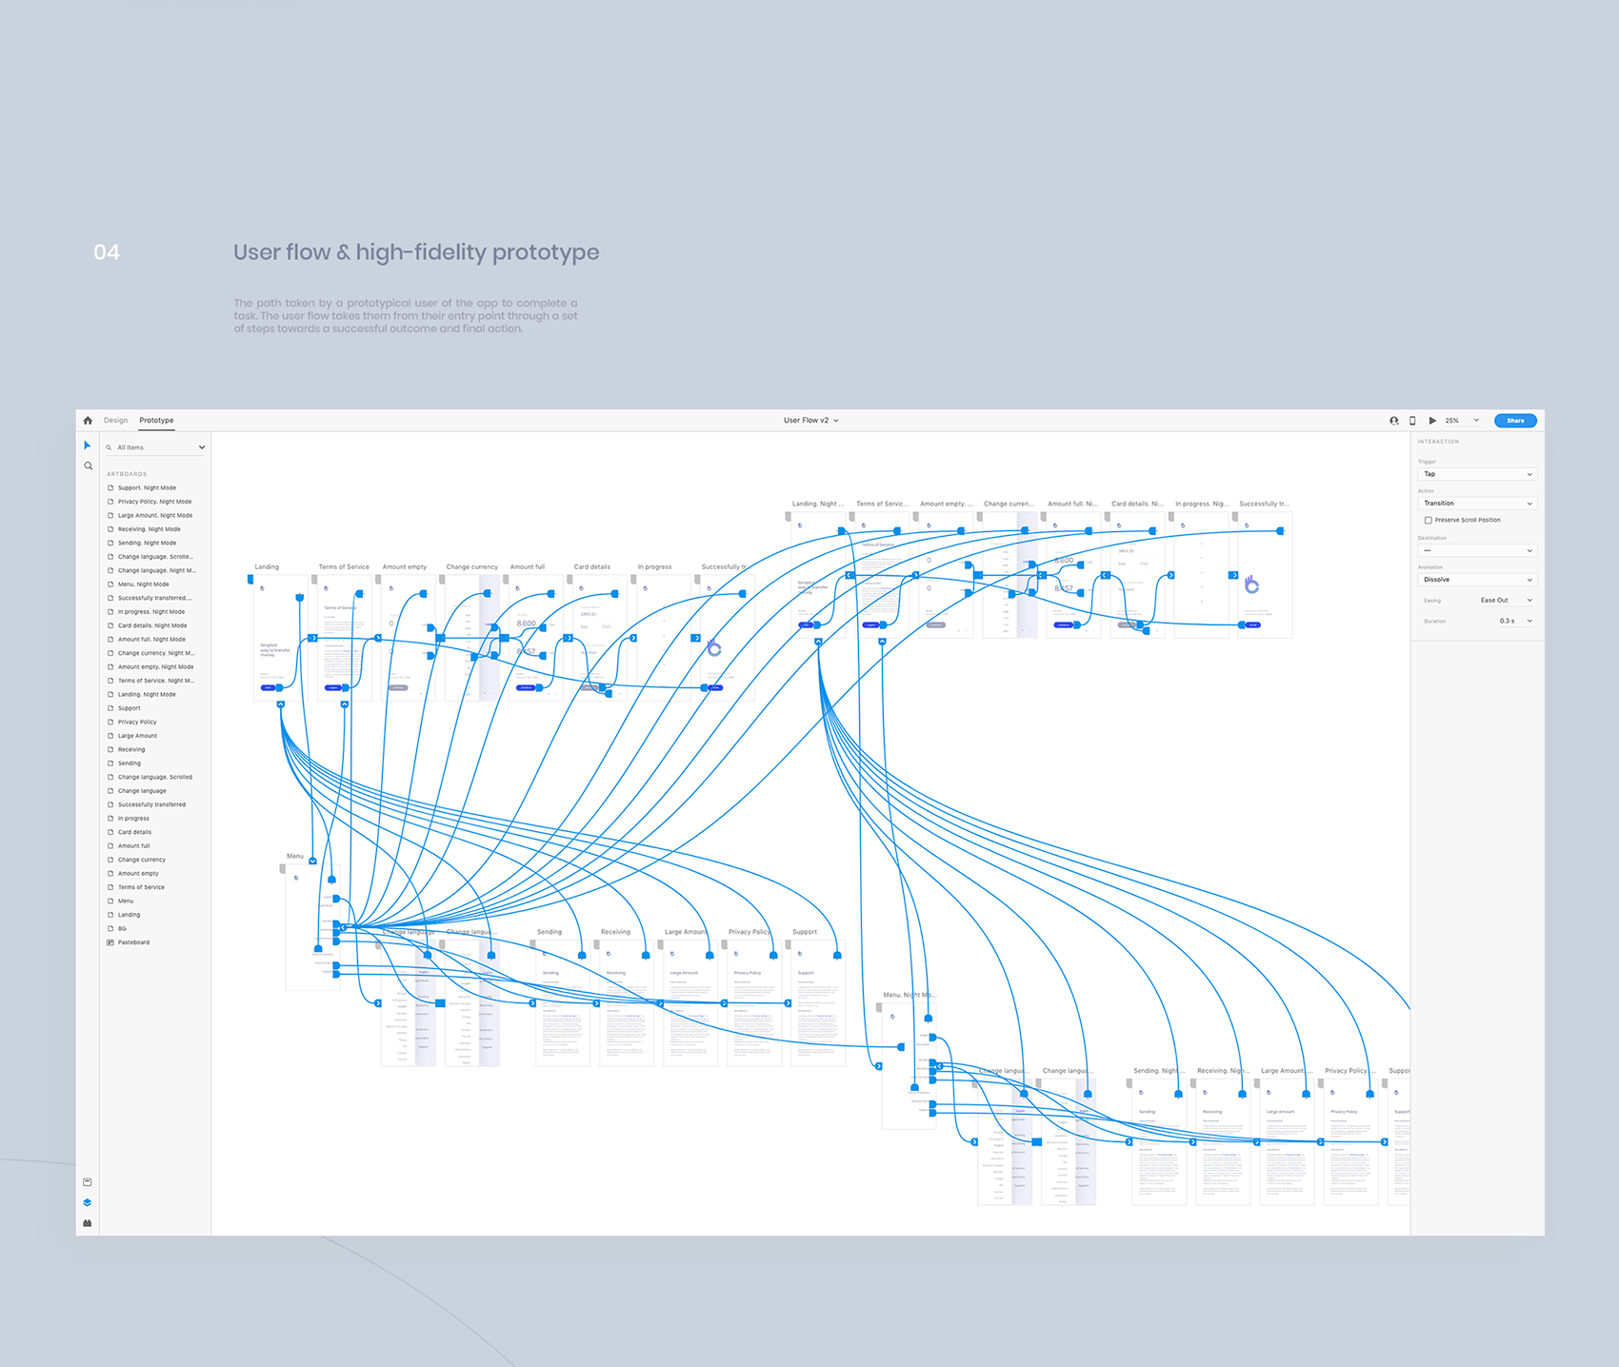Click the mobile device preview icon
Image resolution: width=1619 pixels, height=1367 pixels.
coord(1412,421)
